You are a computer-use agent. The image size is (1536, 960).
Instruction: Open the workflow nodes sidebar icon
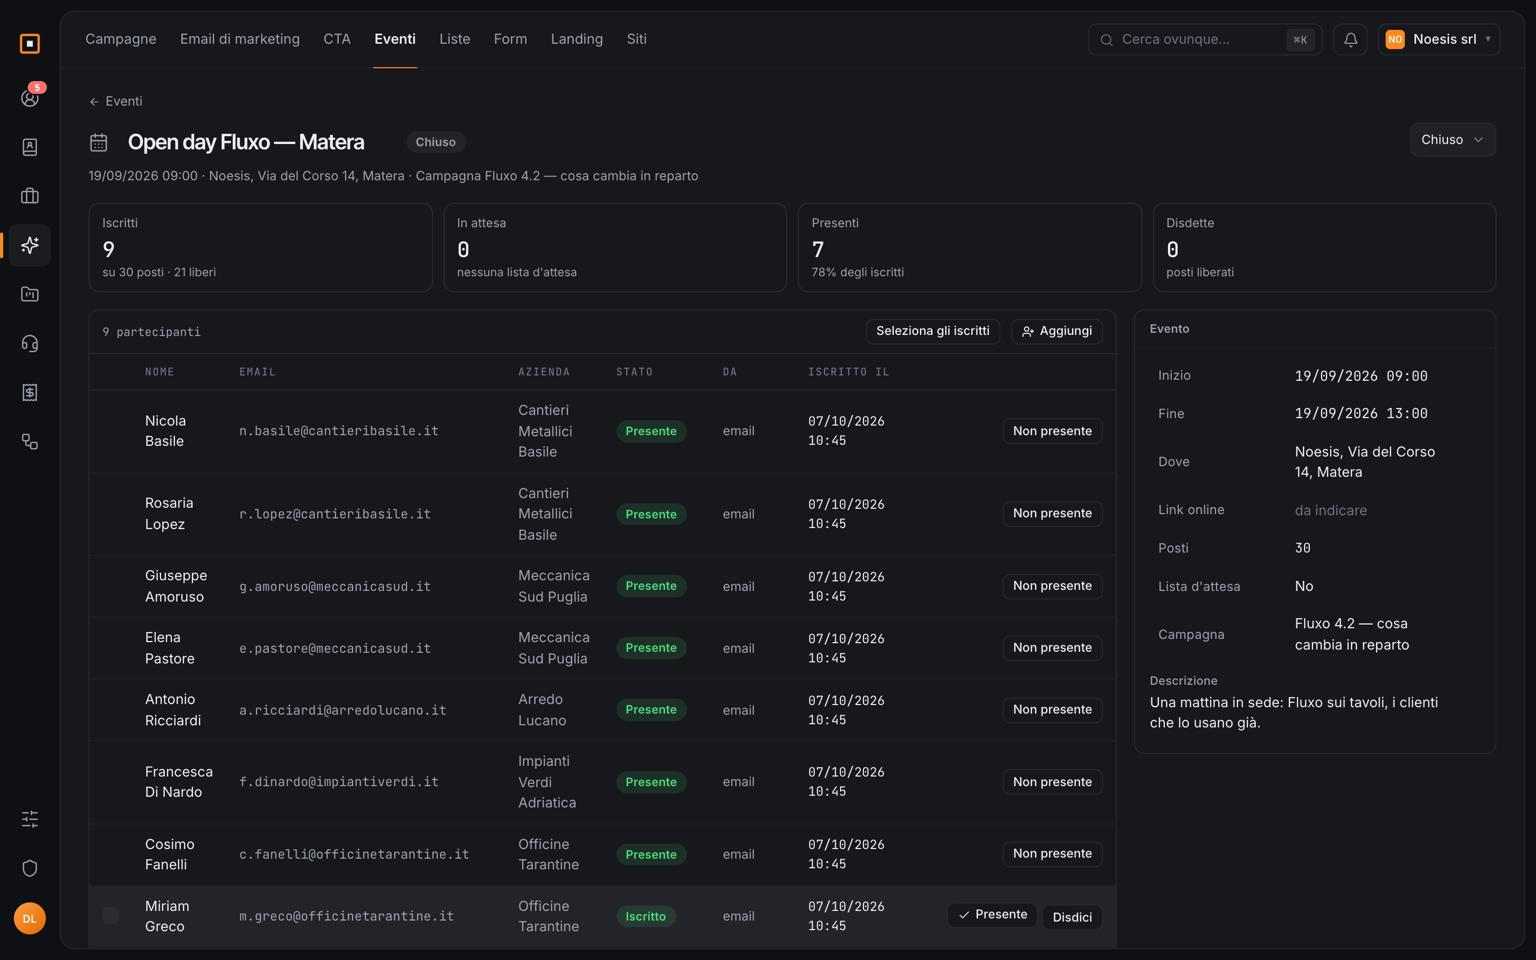click(x=30, y=441)
